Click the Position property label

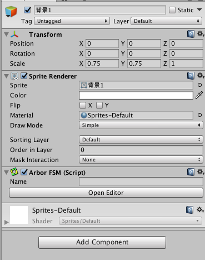pos(22,43)
